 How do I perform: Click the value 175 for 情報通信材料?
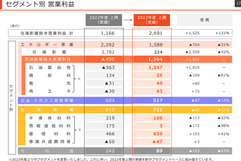point(110,126)
